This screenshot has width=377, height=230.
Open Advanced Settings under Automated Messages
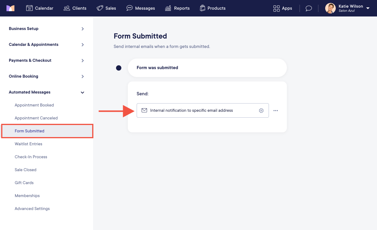click(x=32, y=209)
